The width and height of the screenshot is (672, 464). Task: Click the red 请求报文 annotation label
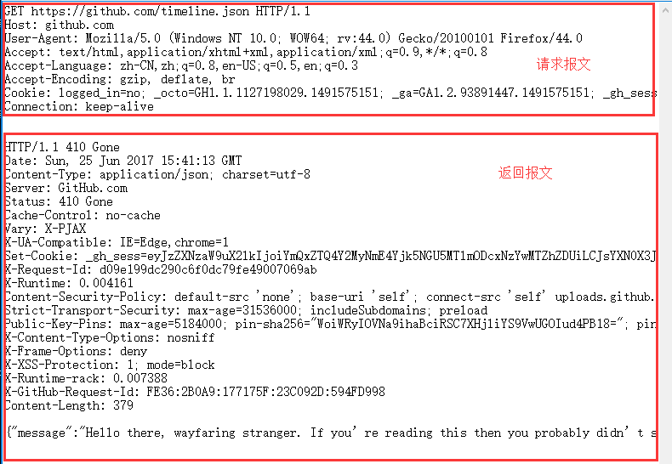point(564,65)
